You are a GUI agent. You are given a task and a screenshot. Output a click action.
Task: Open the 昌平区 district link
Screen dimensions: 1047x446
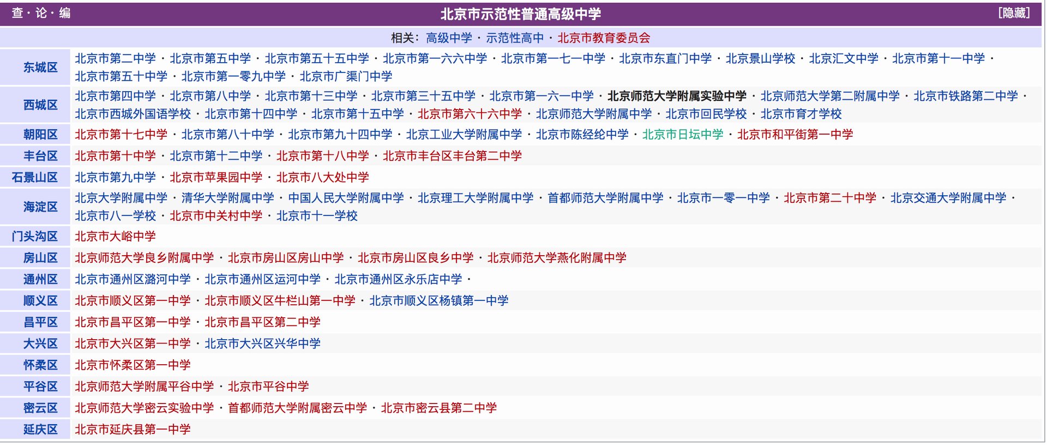click(40, 322)
